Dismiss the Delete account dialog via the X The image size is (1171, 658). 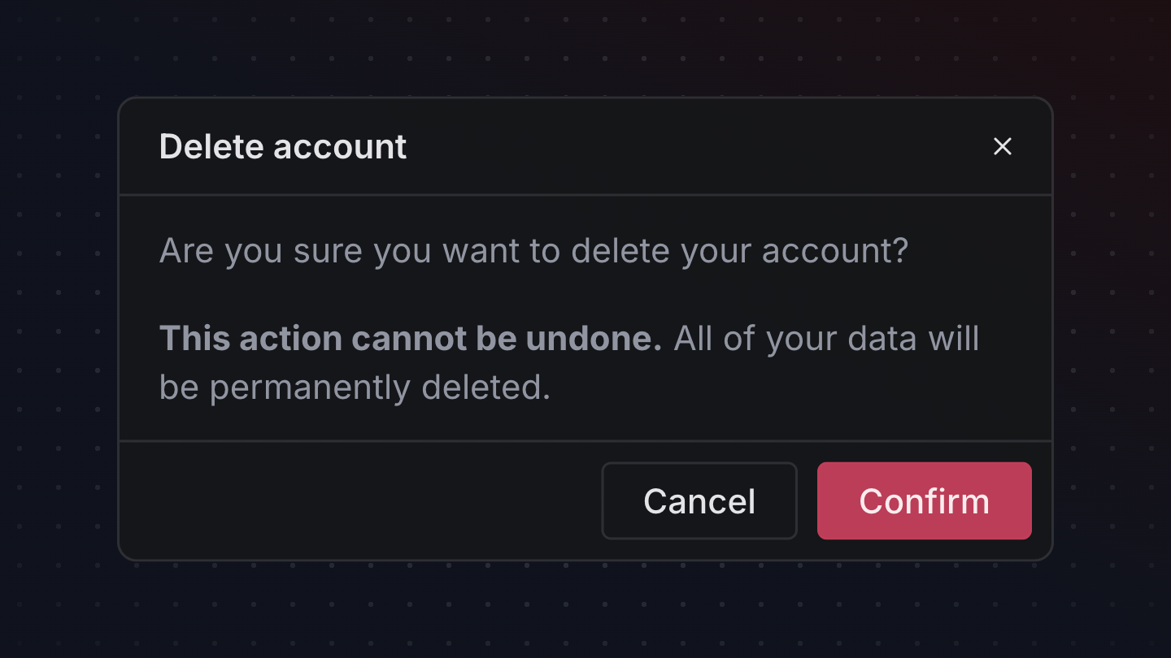pos(1002,146)
